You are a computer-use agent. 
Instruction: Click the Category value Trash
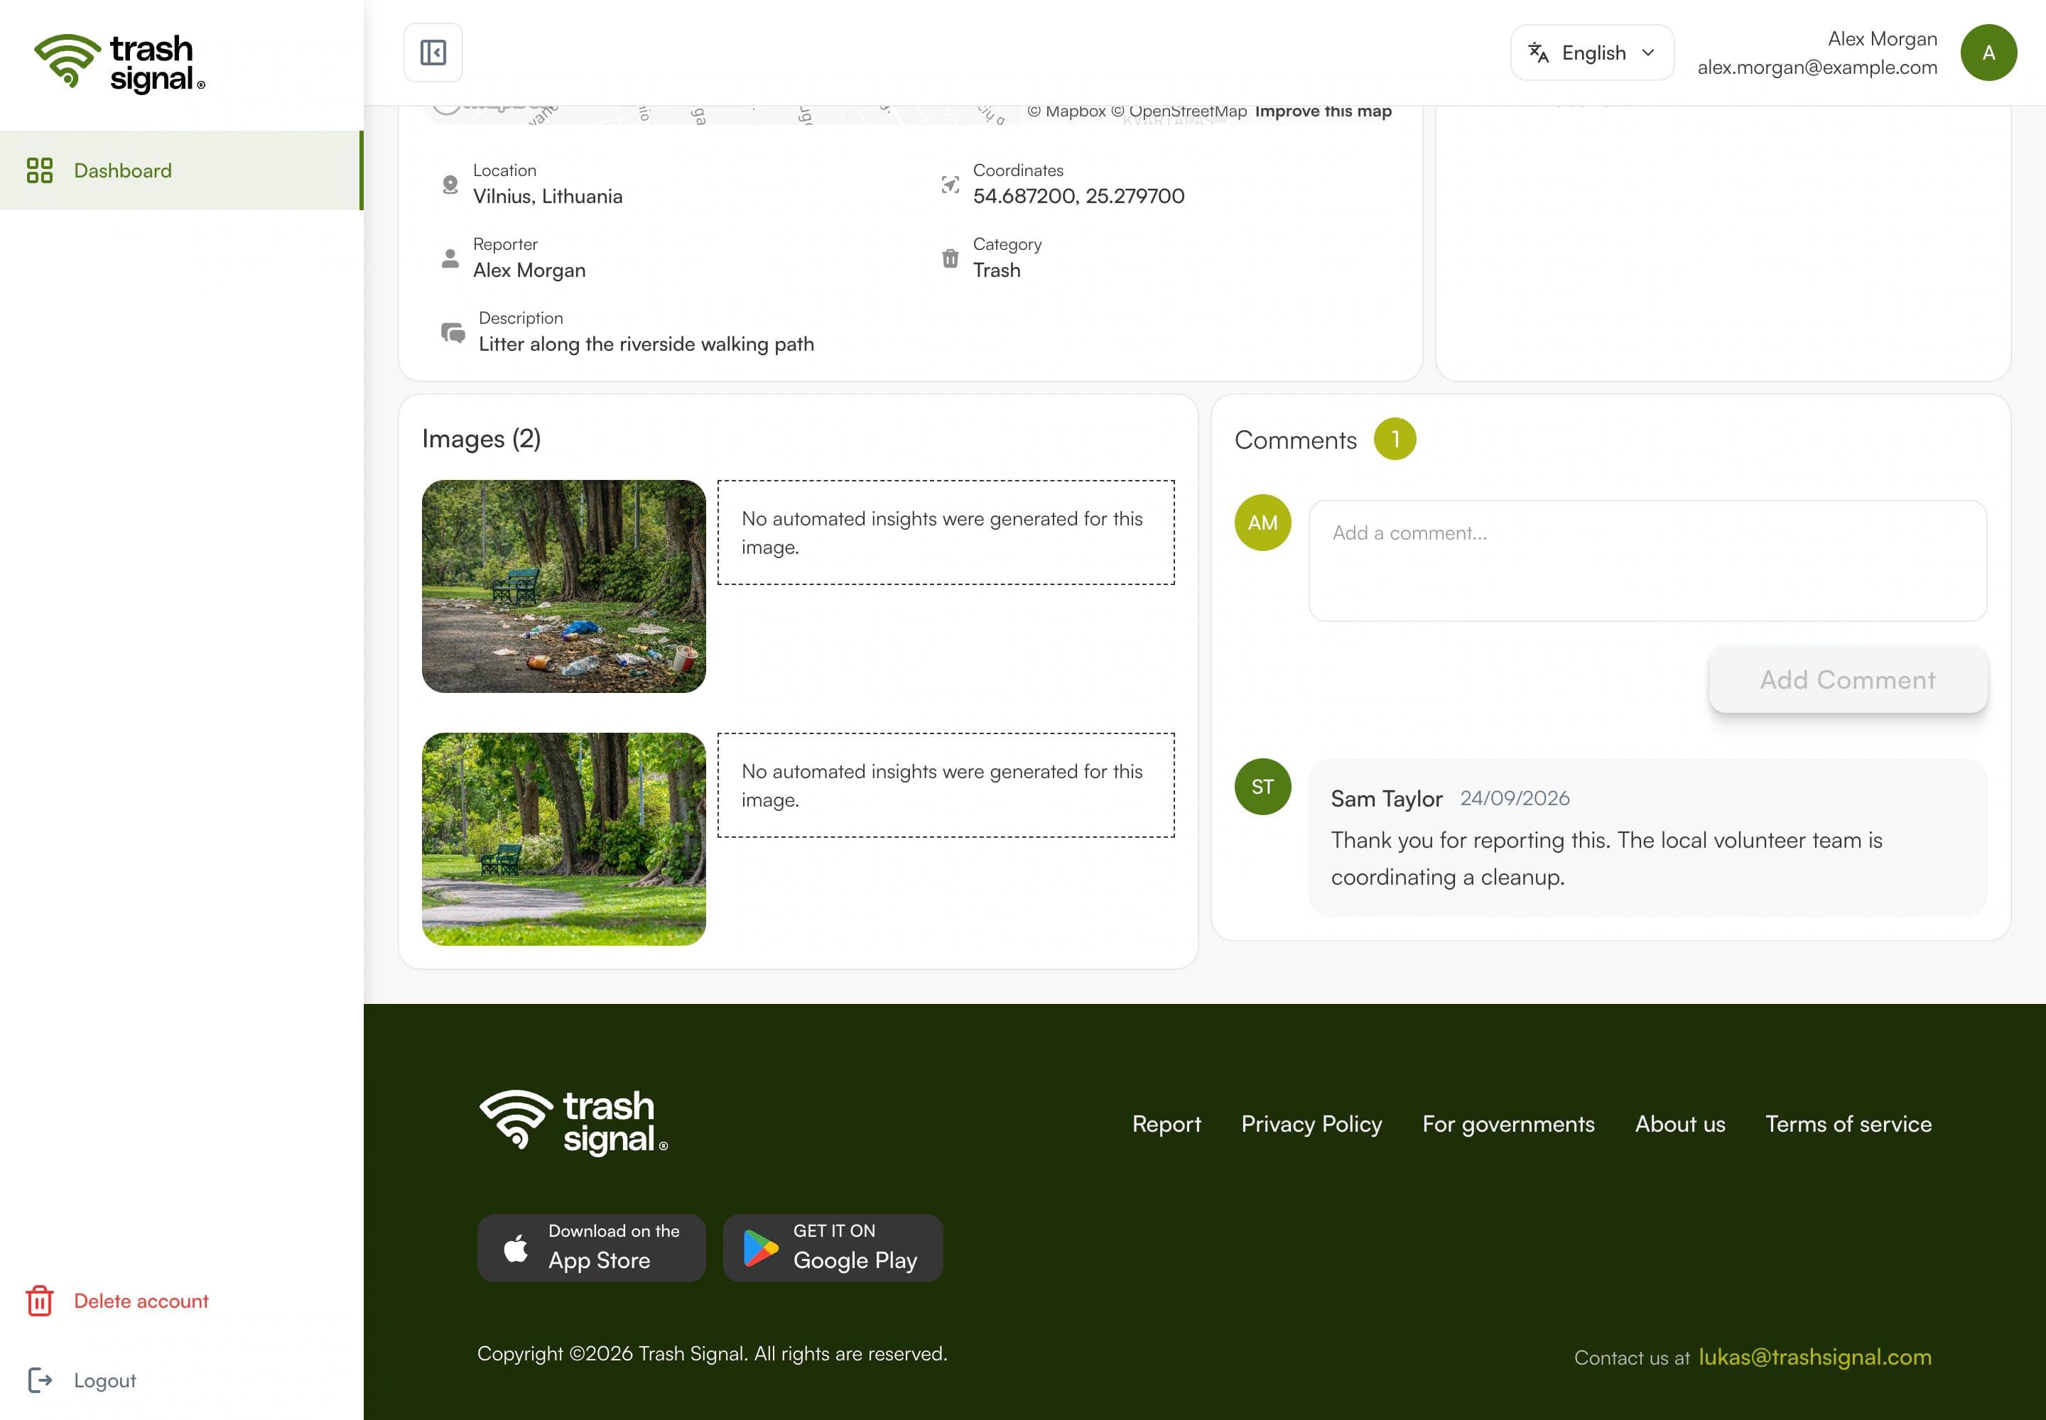996,270
